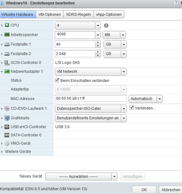The image size is (182, 194).
Task: Click the Festplatte 1 size field 40
Action: pos(75,44)
